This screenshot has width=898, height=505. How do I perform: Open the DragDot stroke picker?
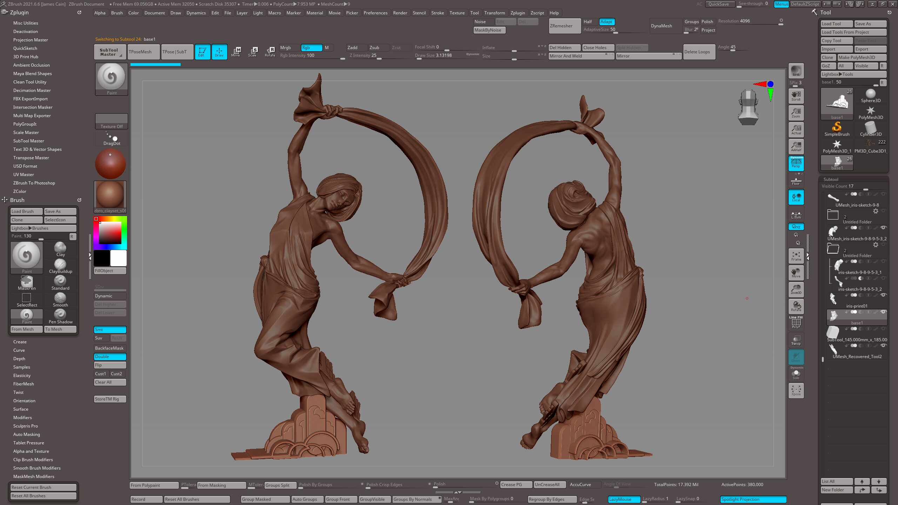point(112,139)
